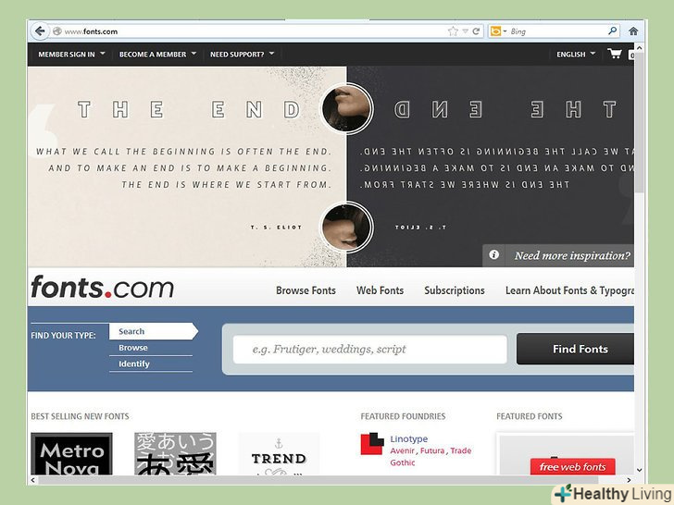Screen dimensions: 674x505
Task: Open the Bing search engine dropdown arrow
Action: point(505,31)
